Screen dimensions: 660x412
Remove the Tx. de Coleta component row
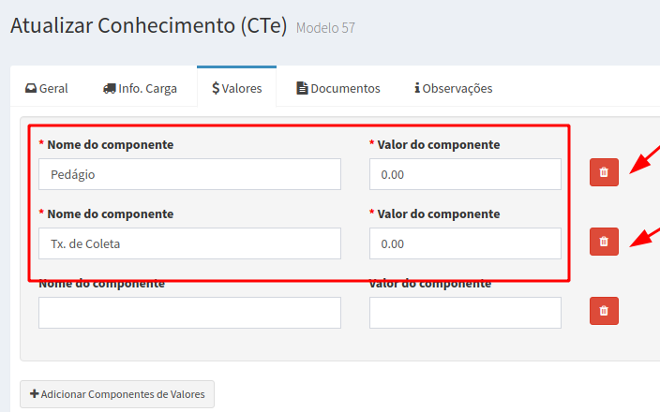click(x=604, y=242)
